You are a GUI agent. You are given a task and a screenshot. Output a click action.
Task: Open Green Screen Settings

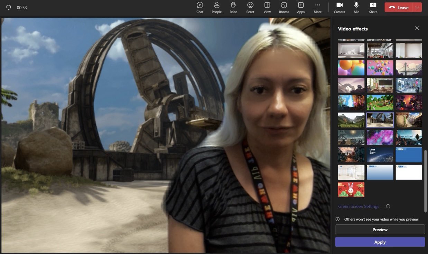(x=359, y=206)
